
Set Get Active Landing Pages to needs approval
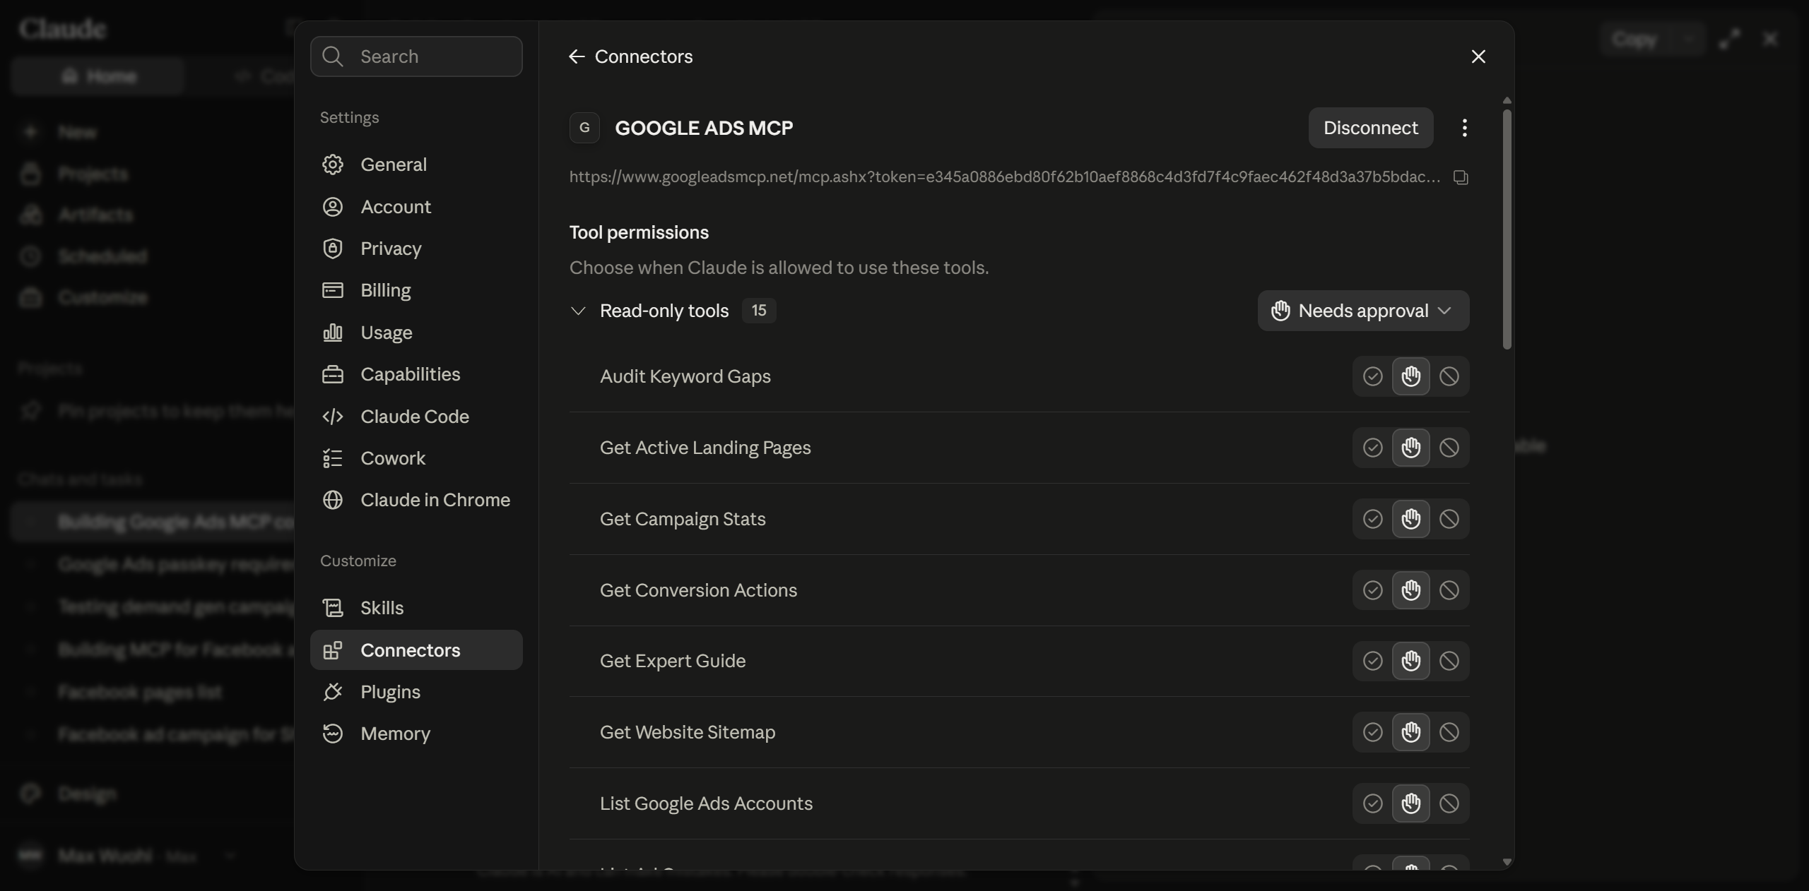(x=1411, y=448)
